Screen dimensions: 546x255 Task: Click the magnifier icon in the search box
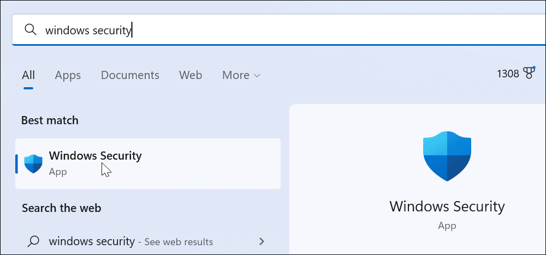click(32, 30)
